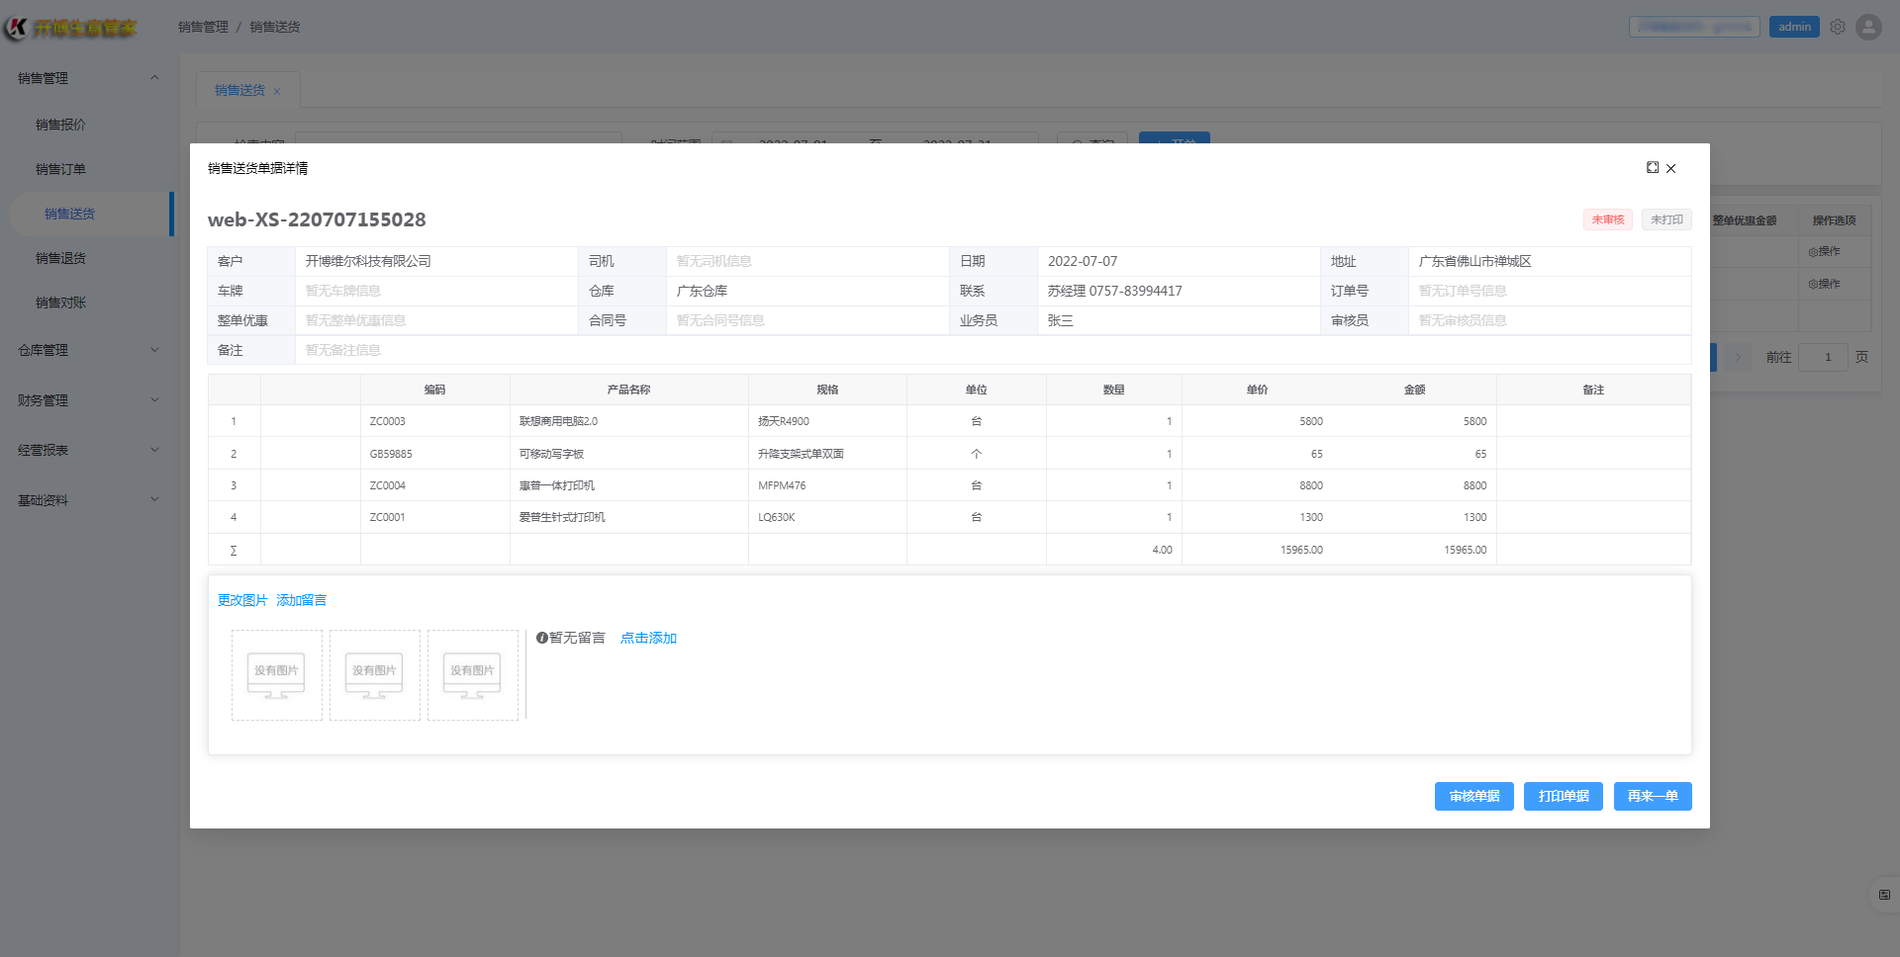Image resolution: width=1900 pixels, height=957 pixels.
Task: Click the floating icon at the bottom-right edge
Action: coord(1884,895)
